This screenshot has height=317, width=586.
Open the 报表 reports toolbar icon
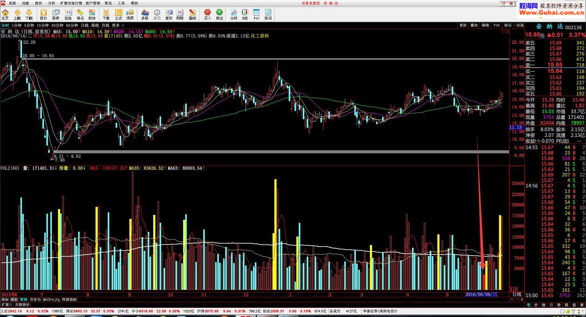pyautogui.click(x=56, y=14)
